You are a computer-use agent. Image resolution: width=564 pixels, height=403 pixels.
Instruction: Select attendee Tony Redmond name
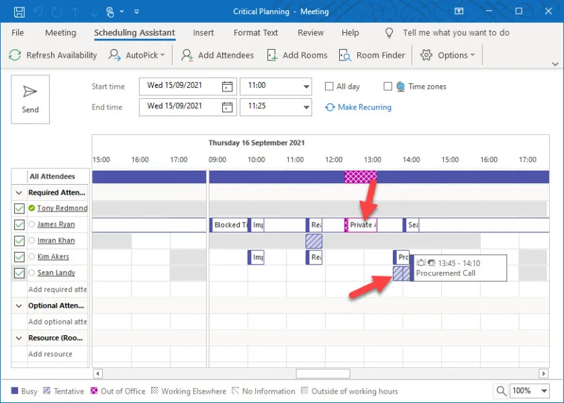[62, 208]
